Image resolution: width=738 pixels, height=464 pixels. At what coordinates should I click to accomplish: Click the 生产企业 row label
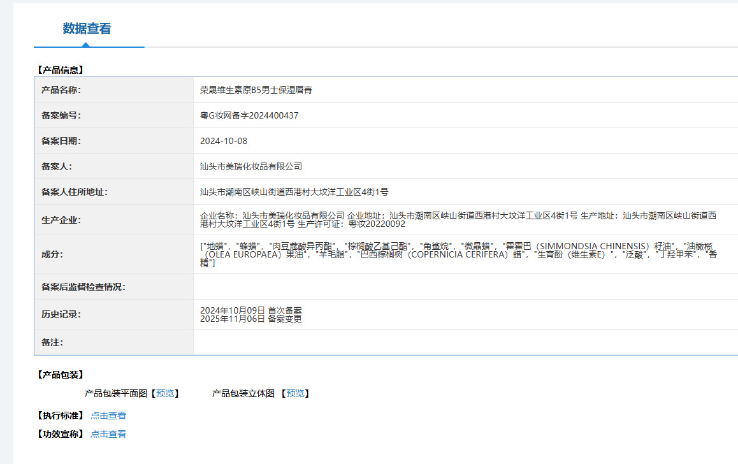61,220
